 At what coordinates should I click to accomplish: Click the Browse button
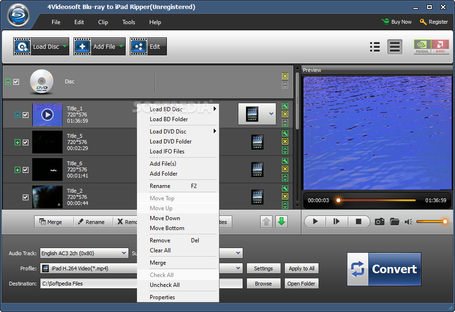pos(264,284)
